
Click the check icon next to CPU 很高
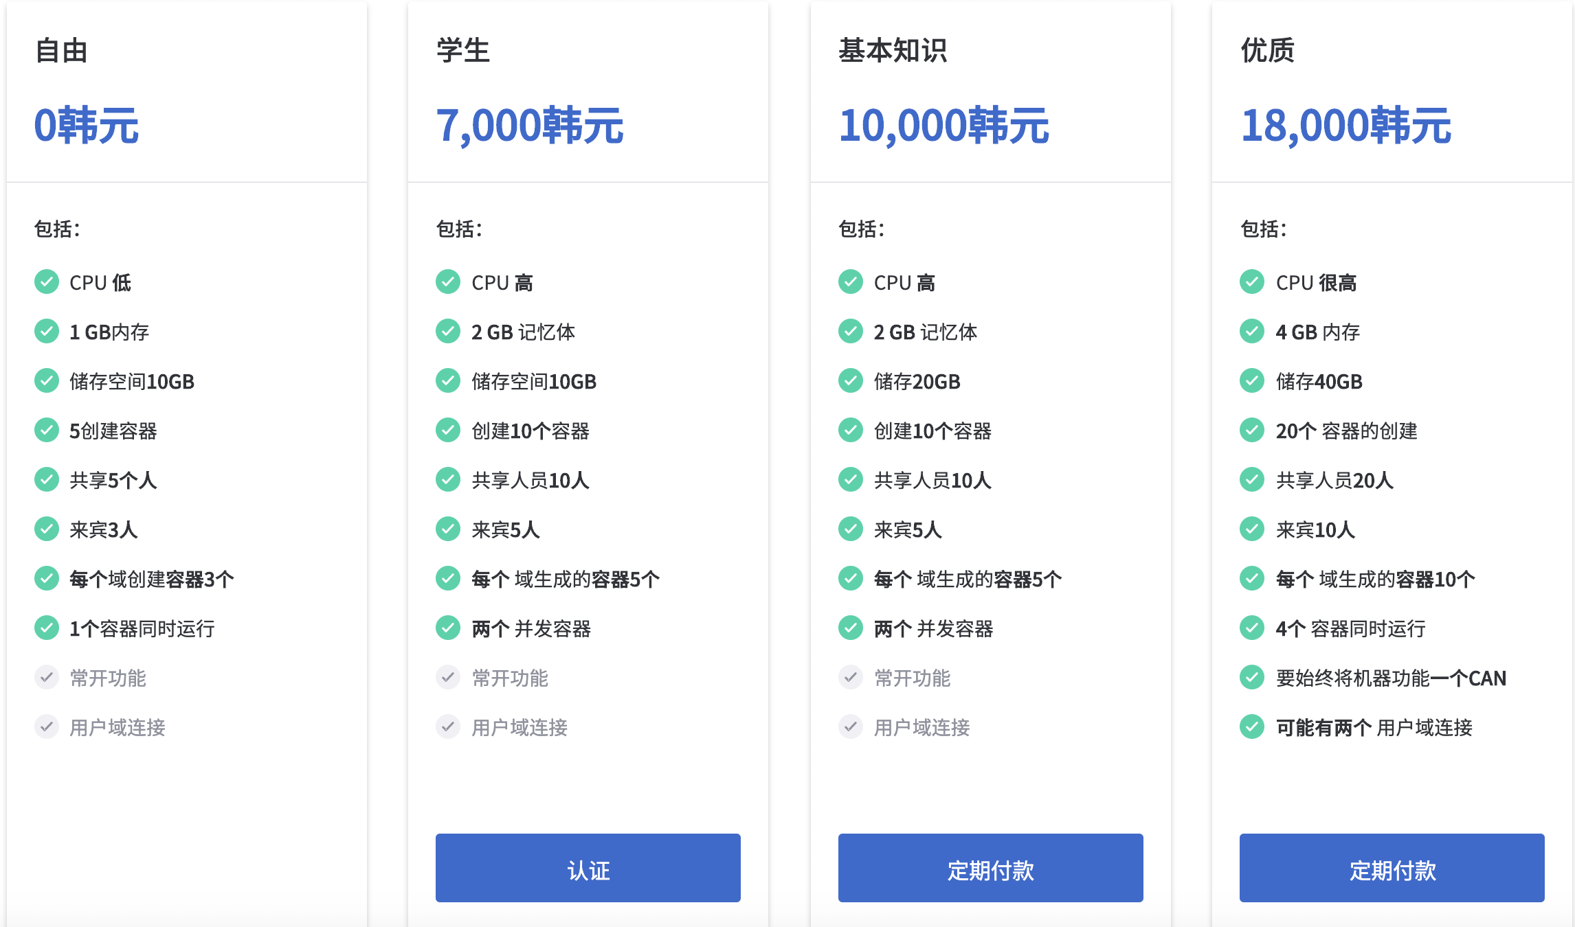1252,282
